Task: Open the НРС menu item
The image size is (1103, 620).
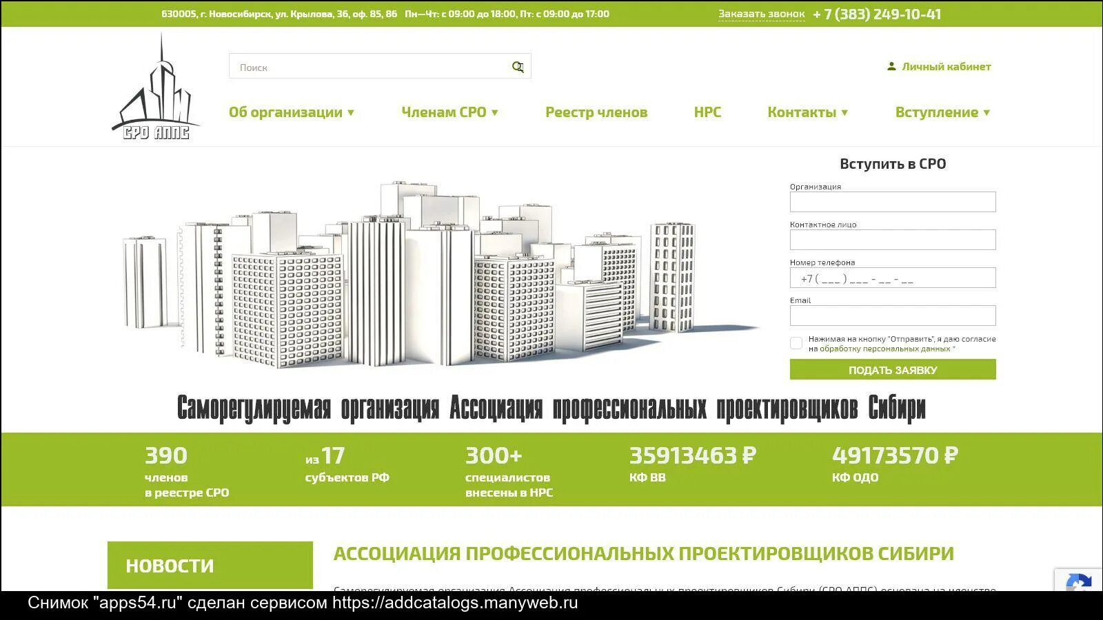Action: (707, 112)
